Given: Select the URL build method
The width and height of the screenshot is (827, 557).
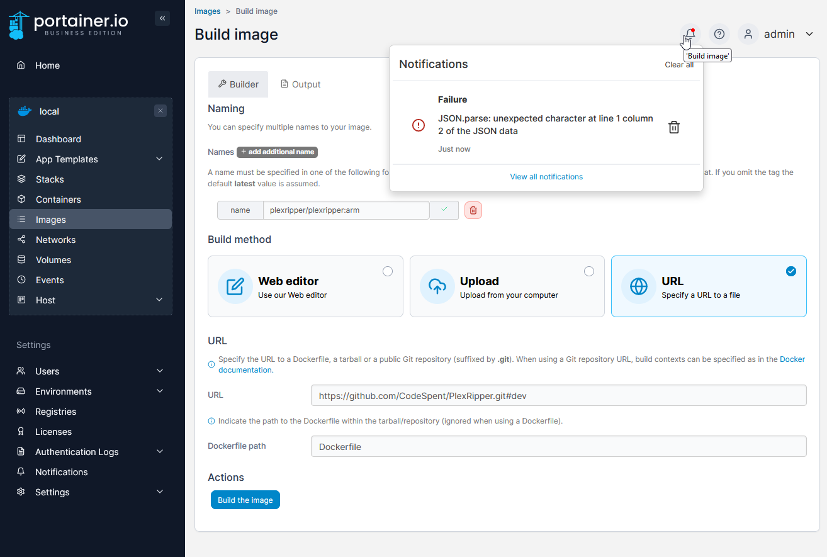Looking at the screenshot, I should point(709,286).
